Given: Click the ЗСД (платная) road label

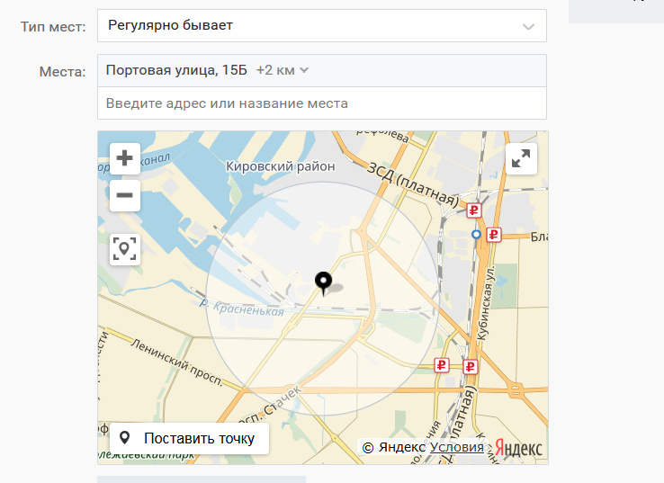Looking at the screenshot, I should coord(412,183).
